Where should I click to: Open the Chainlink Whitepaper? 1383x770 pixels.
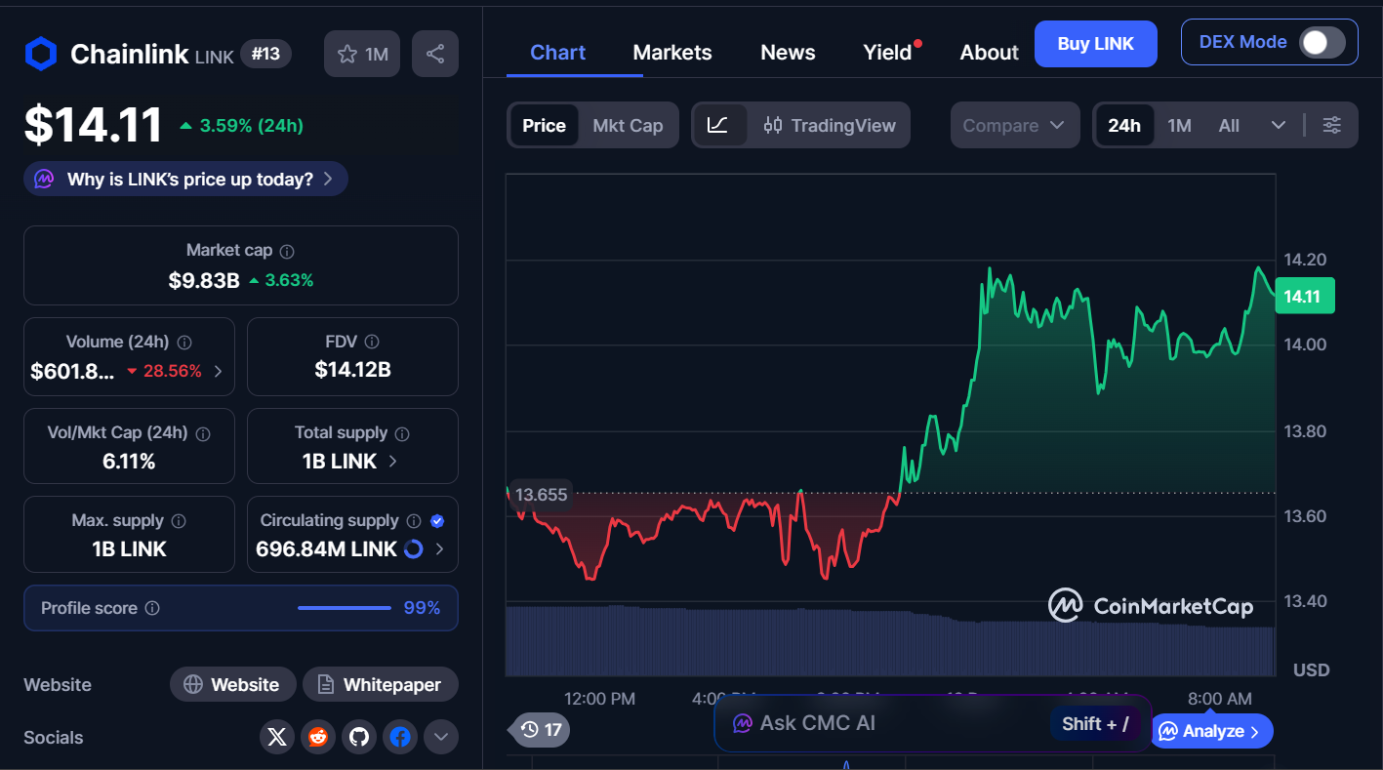pos(380,684)
